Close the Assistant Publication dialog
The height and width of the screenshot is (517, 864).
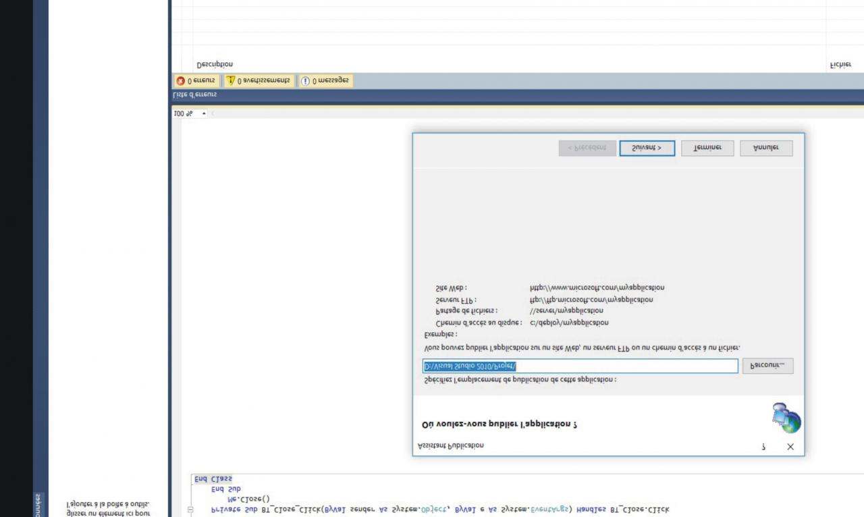click(x=790, y=447)
